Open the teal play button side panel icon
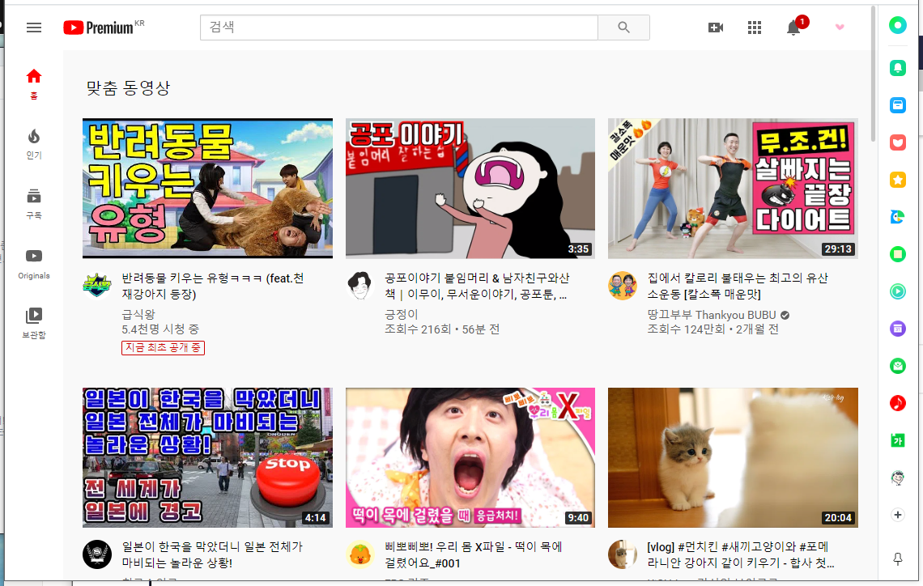Image resolution: width=923 pixels, height=586 pixels. point(897,291)
